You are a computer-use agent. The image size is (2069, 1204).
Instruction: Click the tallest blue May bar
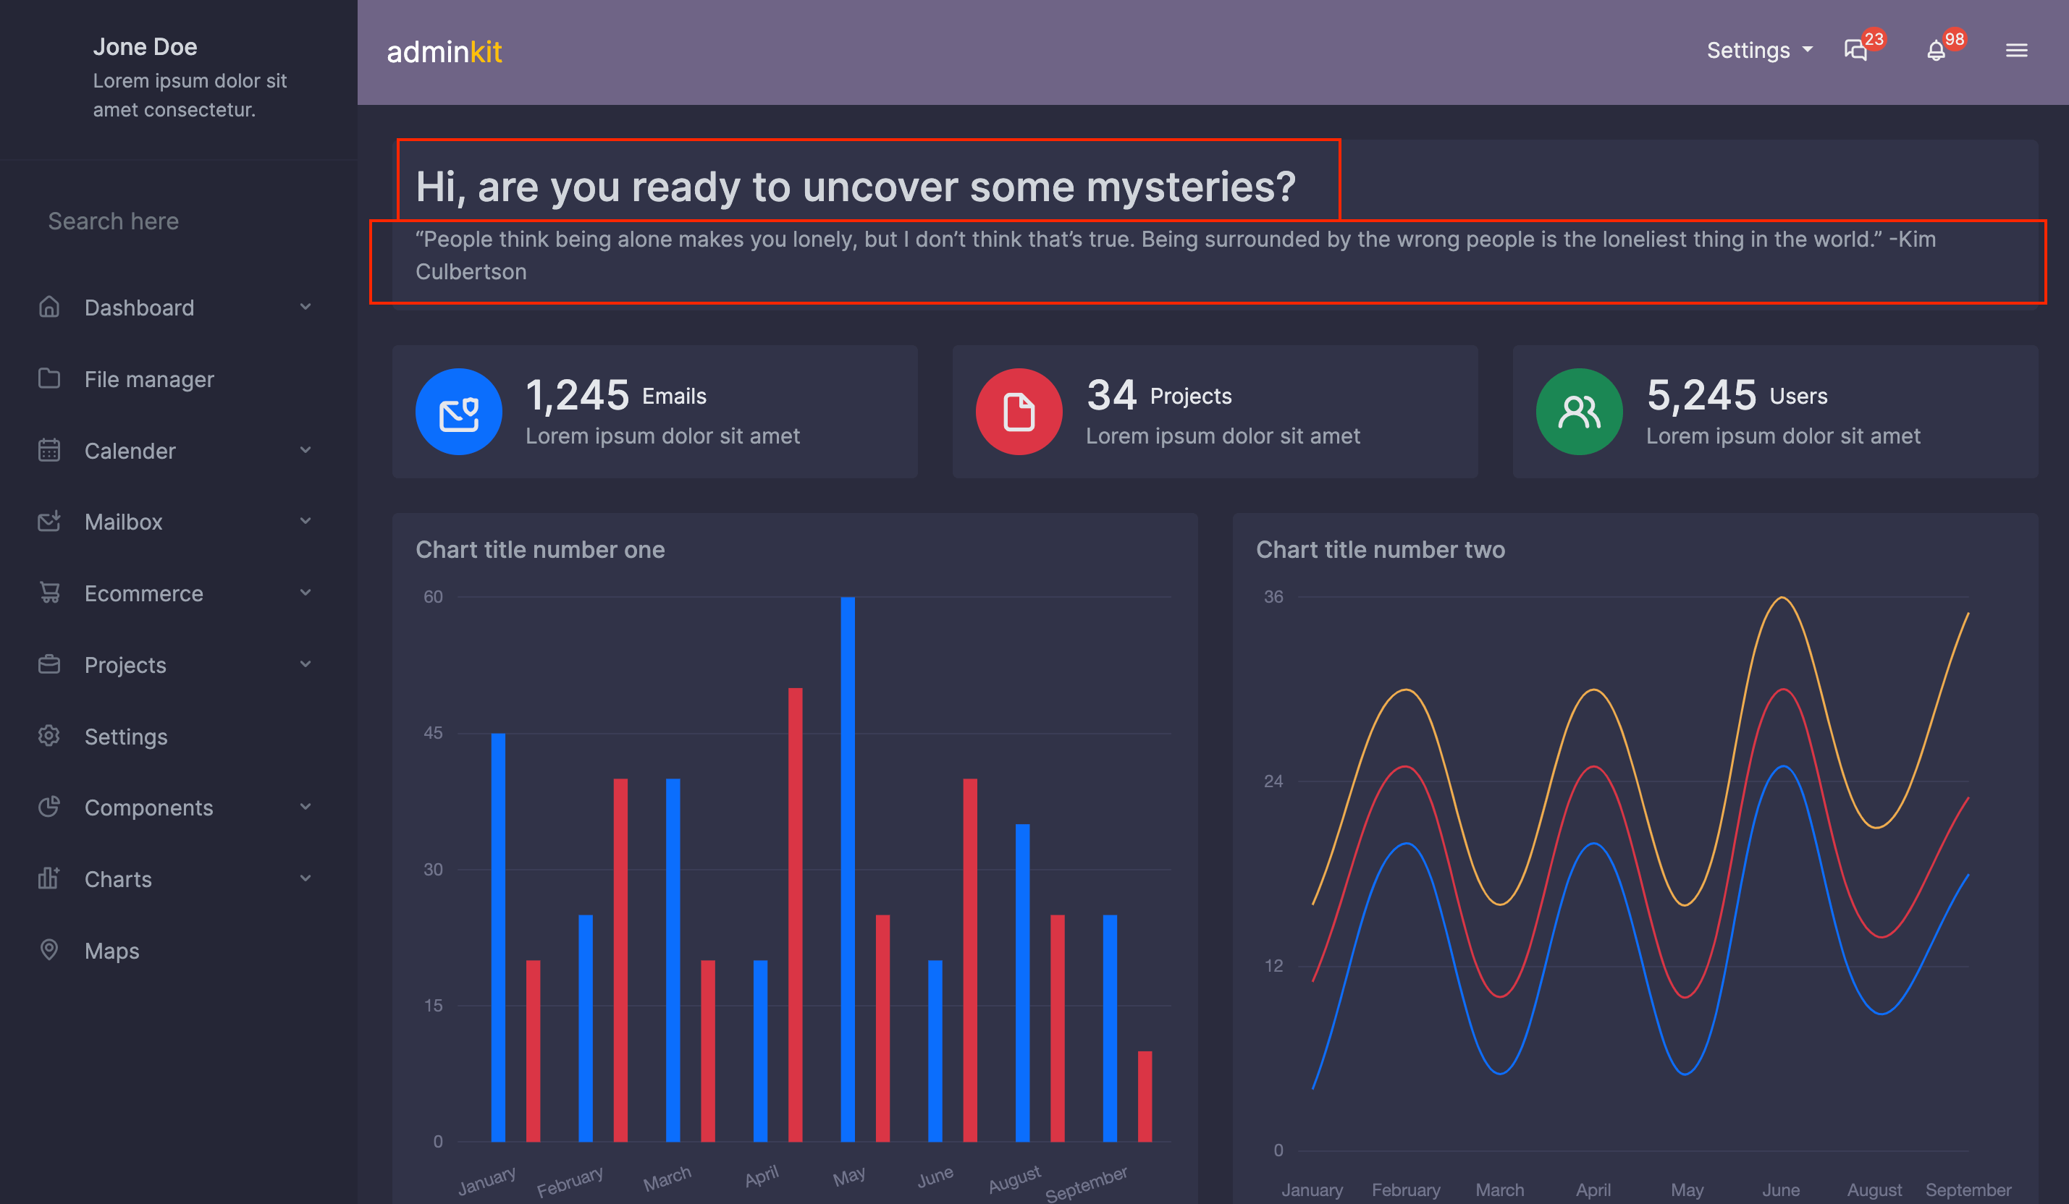[x=847, y=869]
